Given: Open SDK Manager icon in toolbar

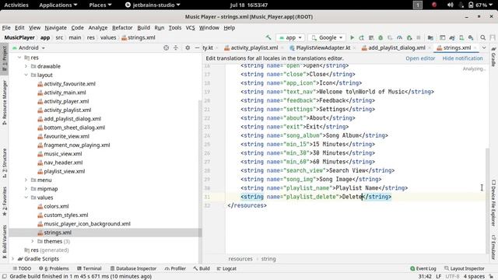Looking at the screenshot, I should click(471, 37).
